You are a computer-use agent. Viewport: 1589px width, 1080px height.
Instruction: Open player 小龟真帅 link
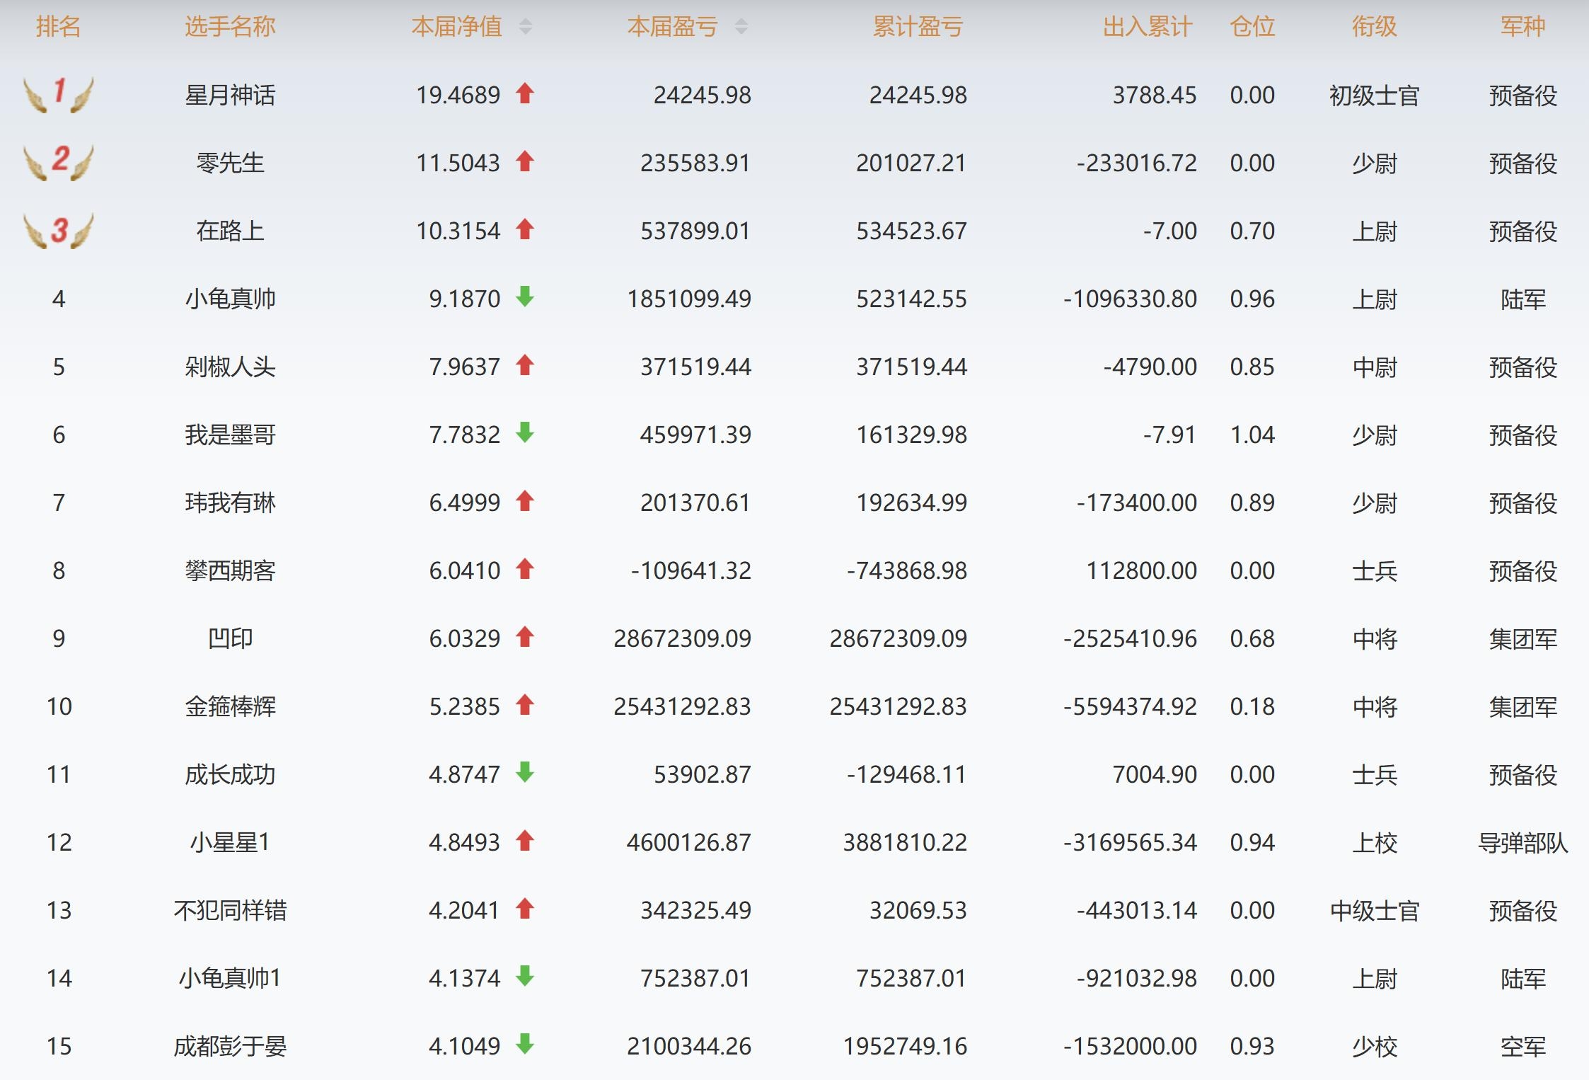pyautogui.click(x=230, y=299)
